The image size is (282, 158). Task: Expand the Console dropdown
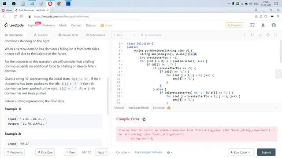pyautogui.click(x=123, y=152)
